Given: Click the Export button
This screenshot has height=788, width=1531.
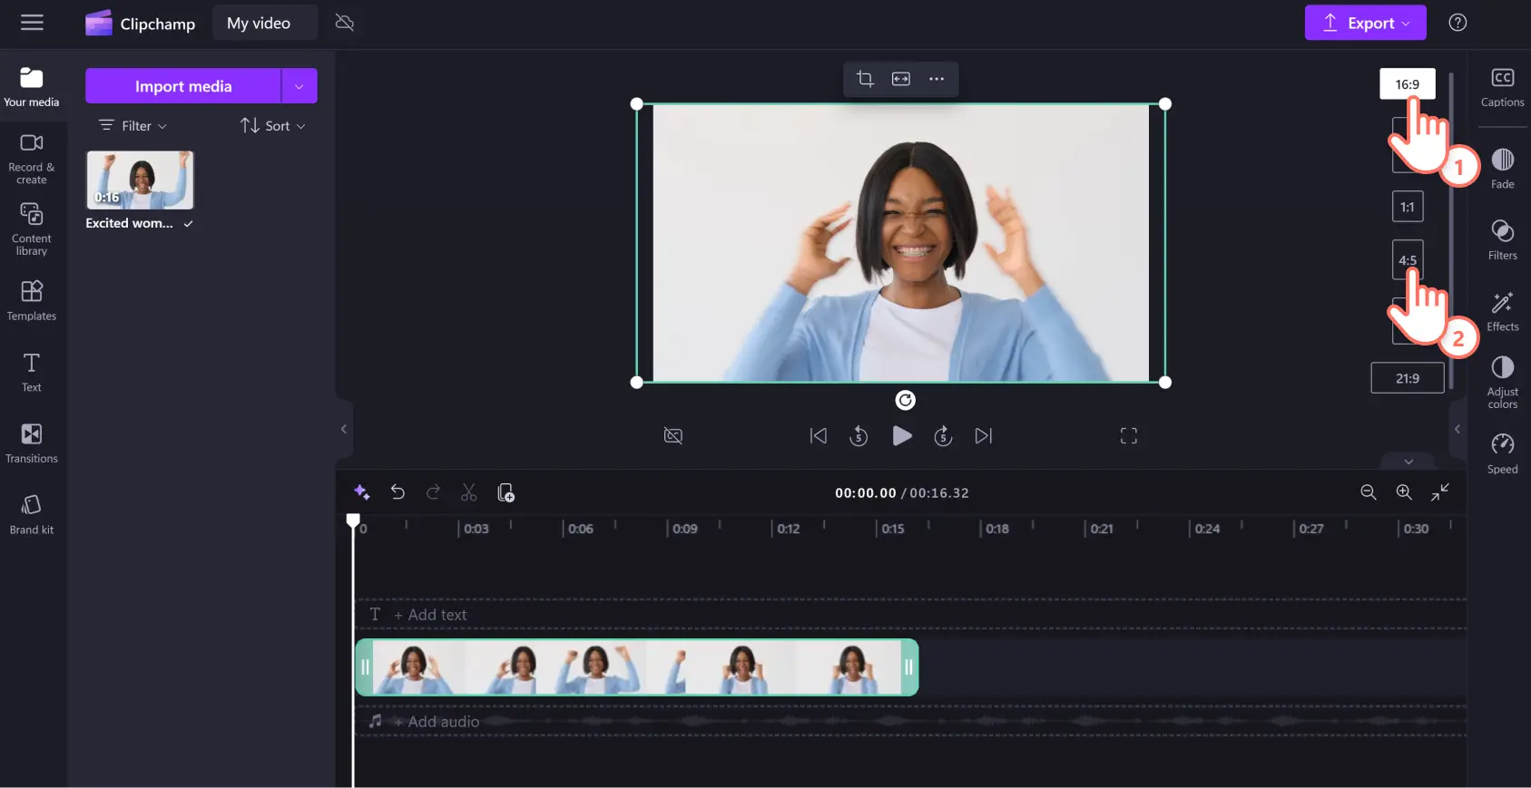Looking at the screenshot, I should tap(1365, 23).
